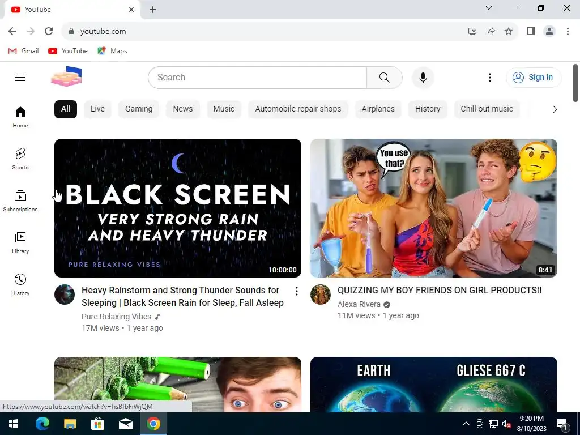Open YouTube settings three-dot menu
The width and height of the screenshot is (580, 435).
(x=490, y=78)
